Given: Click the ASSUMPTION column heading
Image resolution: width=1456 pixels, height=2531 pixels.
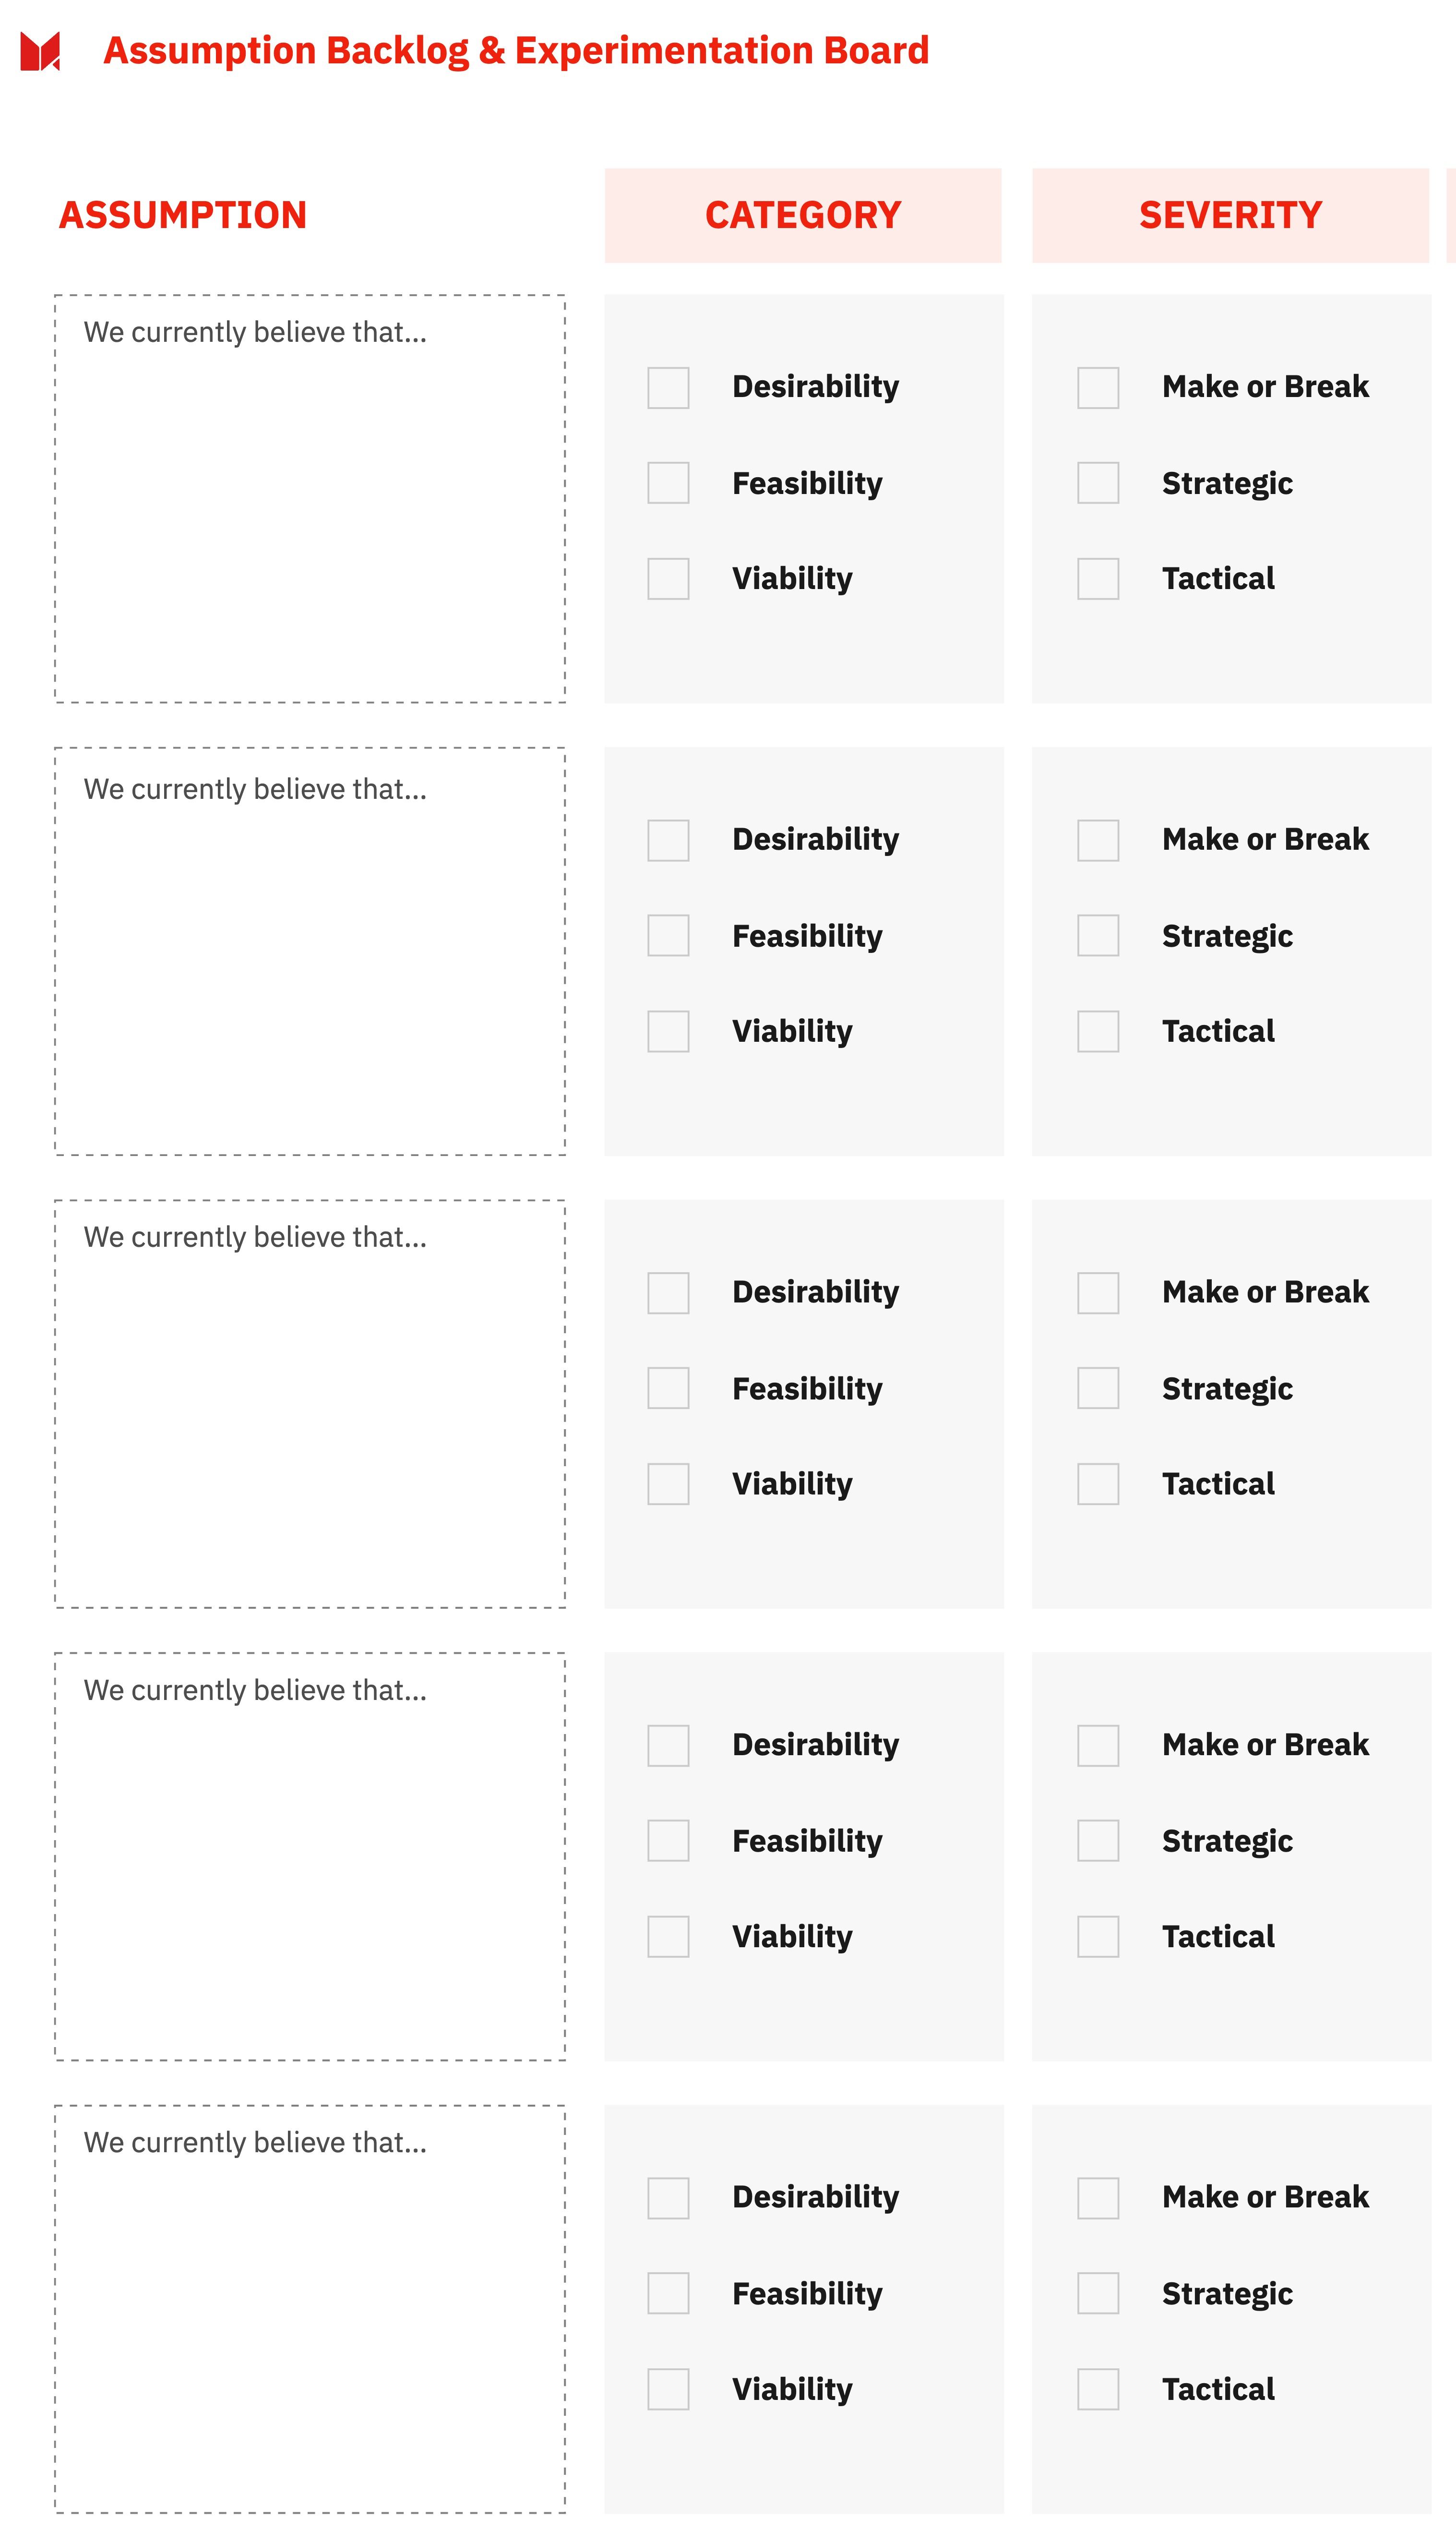Looking at the screenshot, I should [x=183, y=215].
